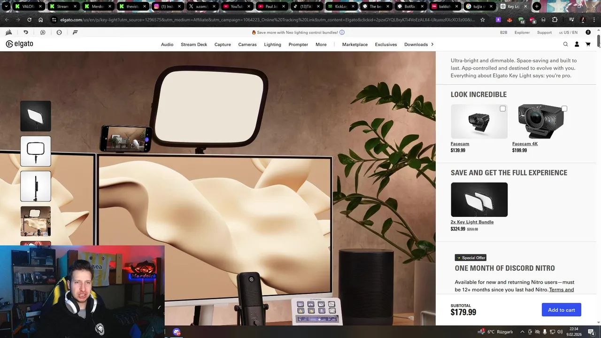601x338 pixels.
Task: Go back with browser back arrow
Action: [7, 20]
